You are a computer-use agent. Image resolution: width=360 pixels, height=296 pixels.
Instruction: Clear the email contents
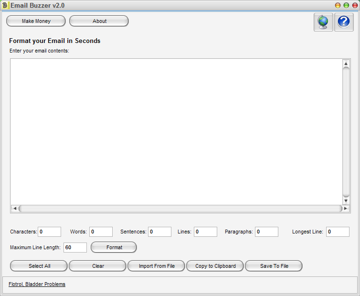(97, 266)
